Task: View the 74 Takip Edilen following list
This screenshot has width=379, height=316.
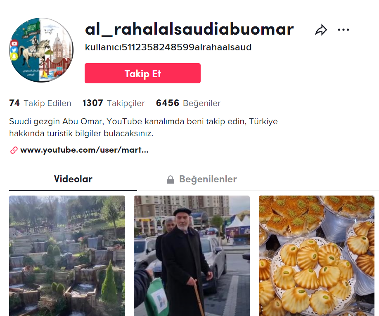Action: point(40,103)
